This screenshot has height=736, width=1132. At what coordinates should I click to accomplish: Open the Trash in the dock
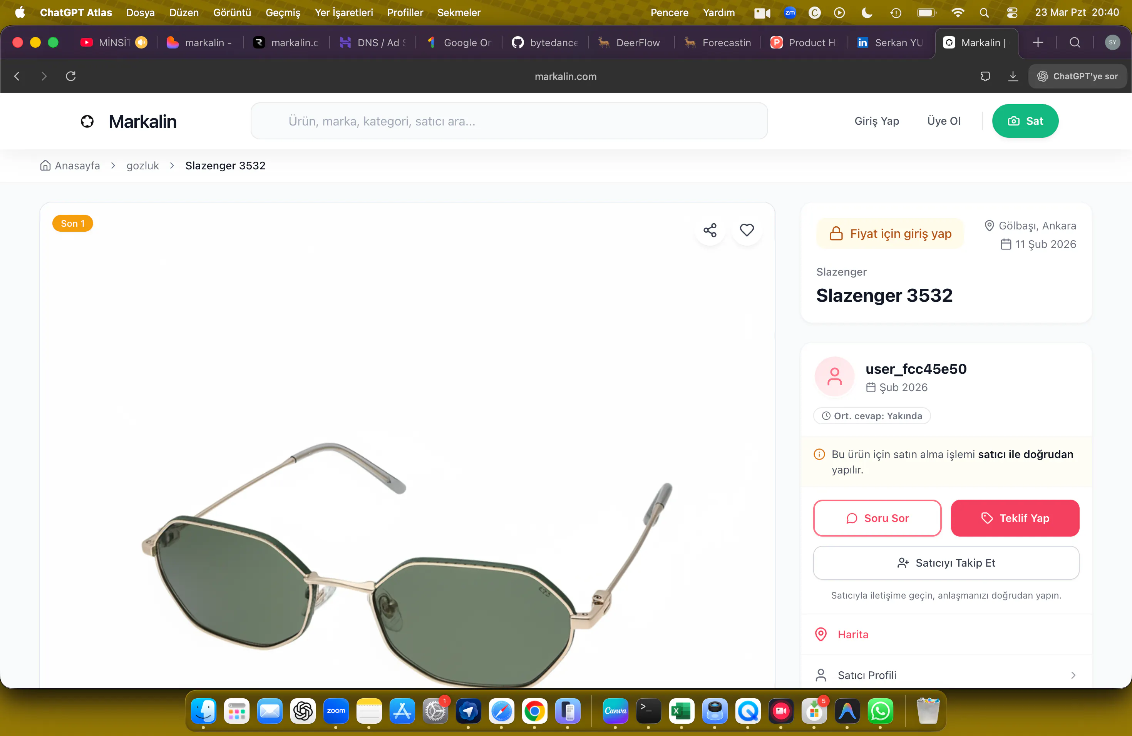(x=928, y=711)
